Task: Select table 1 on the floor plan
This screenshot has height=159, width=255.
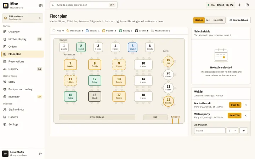Action: (64, 47)
